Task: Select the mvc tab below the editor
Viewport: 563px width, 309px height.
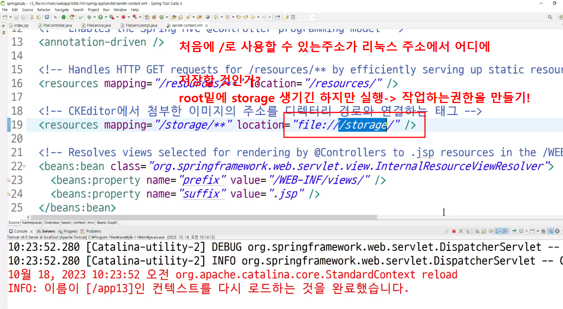Action: 91,223
